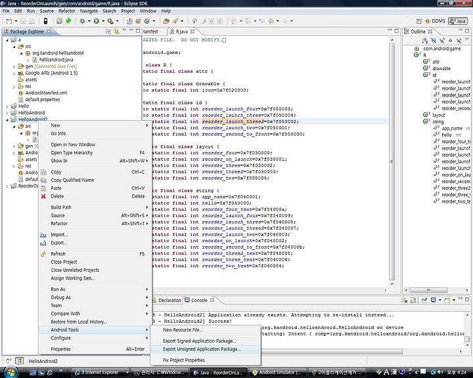Viewport: 473px width, 378px height.
Task: Select the drawable class in Outline
Action: pyautogui.click(x=441, y=68)
